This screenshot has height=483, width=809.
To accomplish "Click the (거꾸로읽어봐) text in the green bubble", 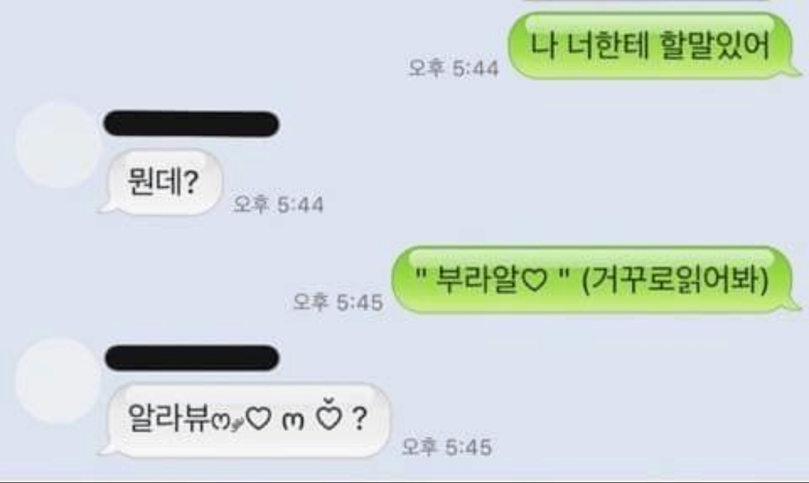I will click(675, 281).
